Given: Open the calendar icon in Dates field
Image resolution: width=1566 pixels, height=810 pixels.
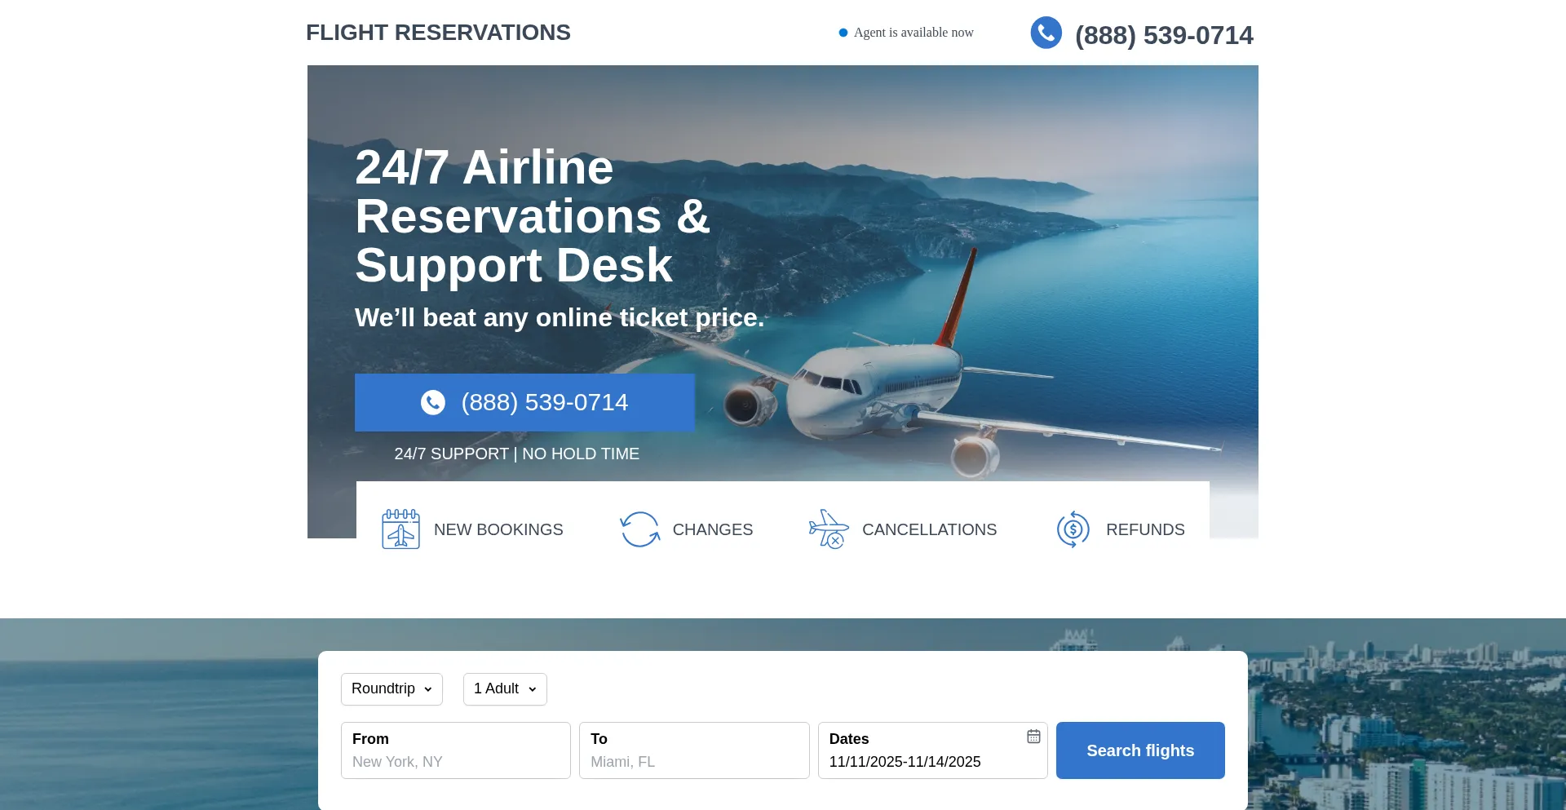Looking at the screenshot, I should tap(1033, 737).
